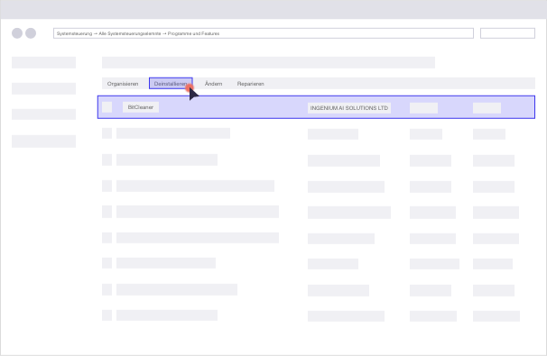Click INGENIUM AI SOLUTIONS LTD publisher cell
The width and height of the screenshot is (547, 356).
[x=348, y=108]
